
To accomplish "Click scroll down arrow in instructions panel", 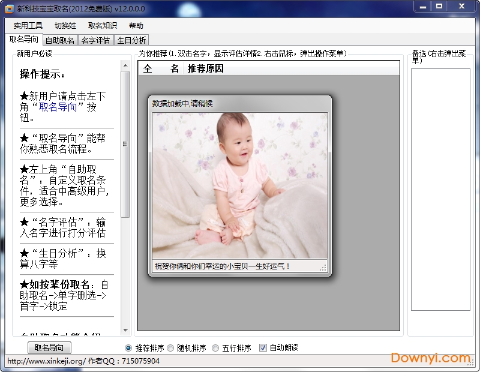I will click(x=125, y=331).
